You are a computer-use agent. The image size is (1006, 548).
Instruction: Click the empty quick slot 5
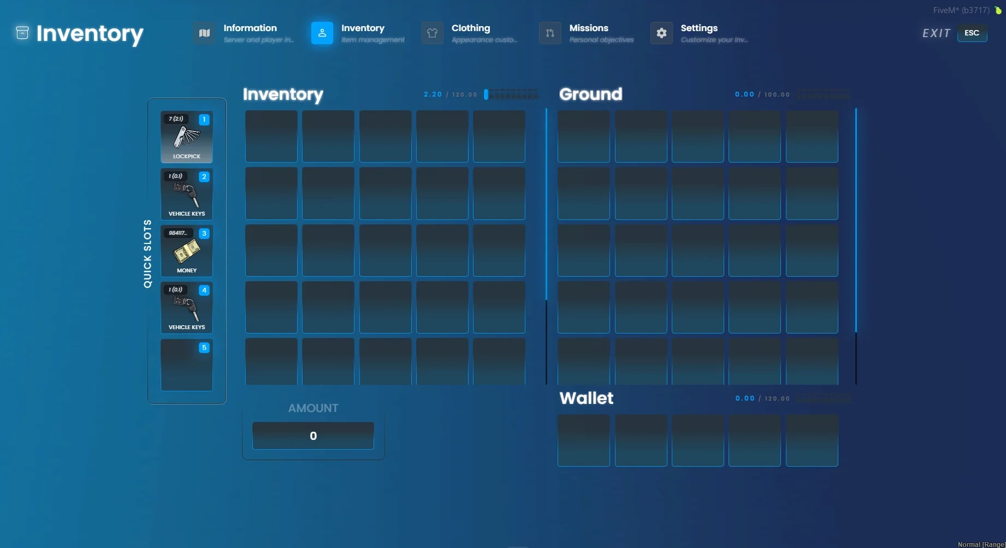[x=186, y=365]
